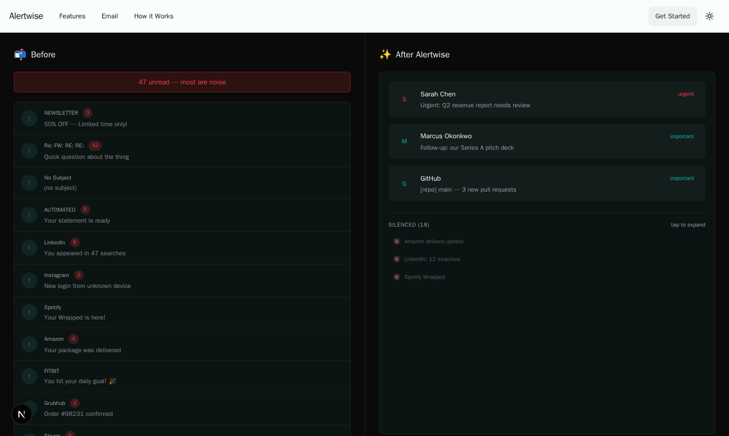Screen dimensions: 729x436
Task: Click mute icon beside Spotify Wrapped
Action: 397,277
